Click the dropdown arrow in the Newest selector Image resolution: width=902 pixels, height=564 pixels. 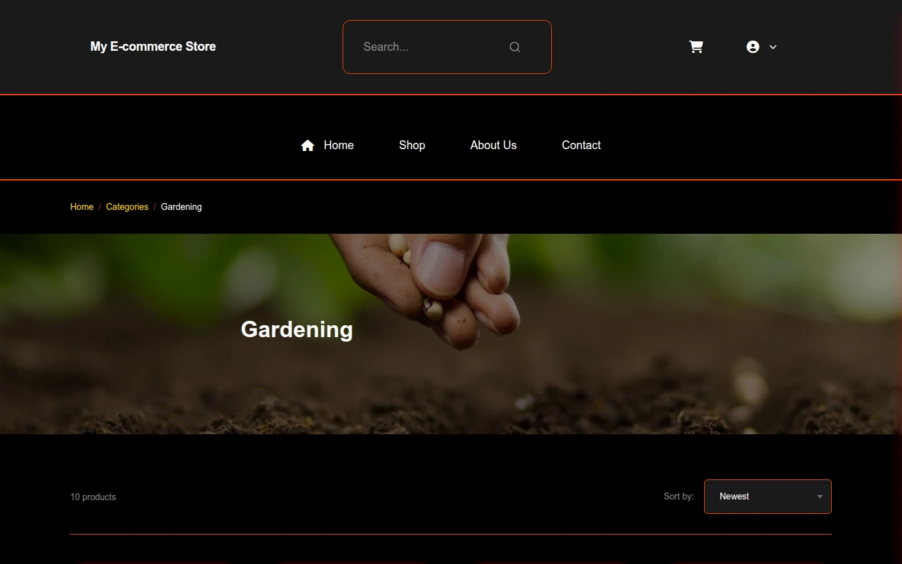[x=820, y=496]
